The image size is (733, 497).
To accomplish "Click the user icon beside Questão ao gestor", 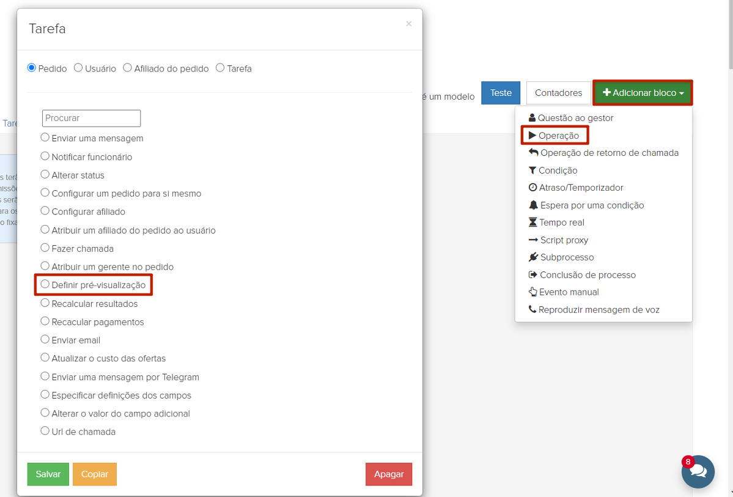I will click(532, 118).
